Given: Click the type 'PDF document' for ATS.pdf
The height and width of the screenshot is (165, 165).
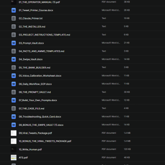Looking at the screenshot, I should (x=109, y=158).
